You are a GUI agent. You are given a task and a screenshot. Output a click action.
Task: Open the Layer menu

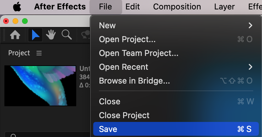[225, 7]
